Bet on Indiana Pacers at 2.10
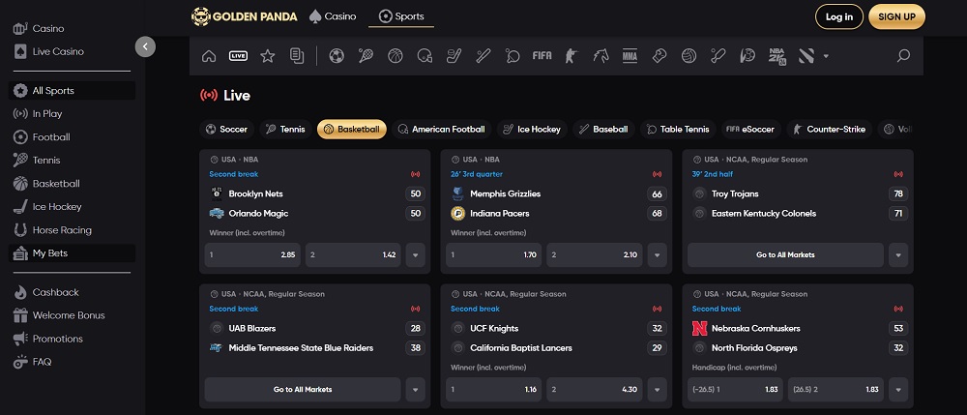 pos(595,254)
